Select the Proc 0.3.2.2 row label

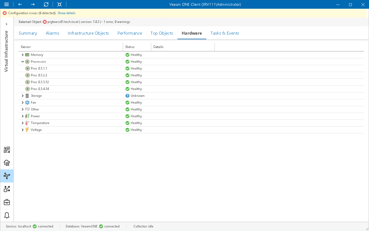point(39,75)
